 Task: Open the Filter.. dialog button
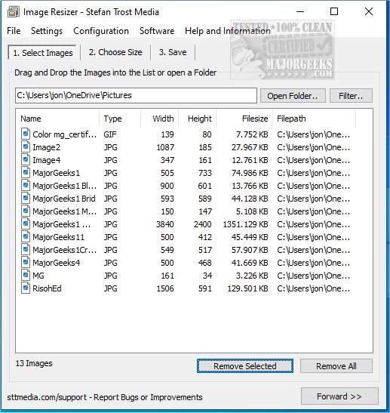351,96
